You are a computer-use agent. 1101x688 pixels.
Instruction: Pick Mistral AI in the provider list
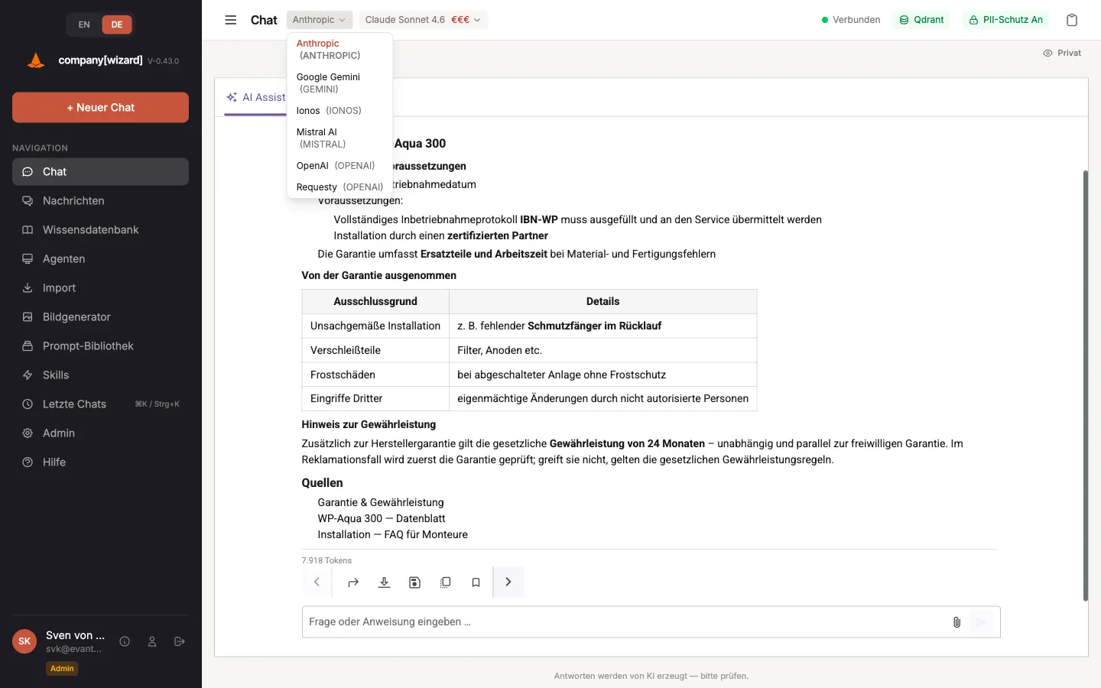[339, 138]
